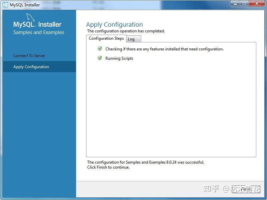Maximize the MySQL Installer window
This screenshot has width=267, height=200.
pyautogui.click(x=244, y=4)
